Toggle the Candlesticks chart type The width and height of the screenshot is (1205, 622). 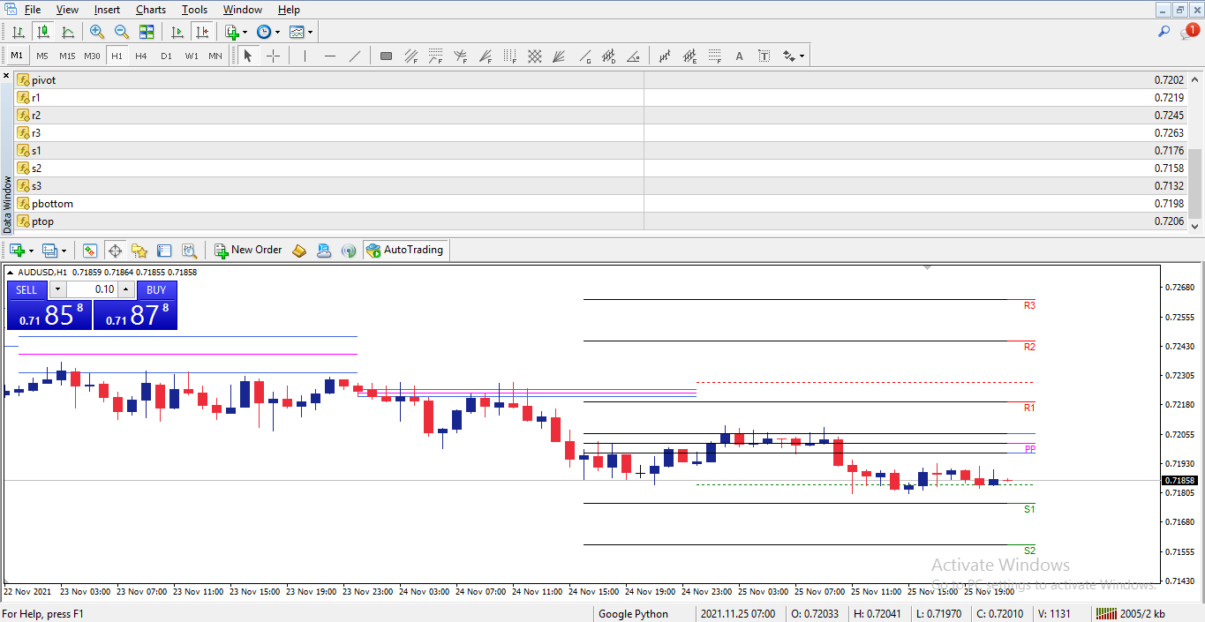[42, 32]
